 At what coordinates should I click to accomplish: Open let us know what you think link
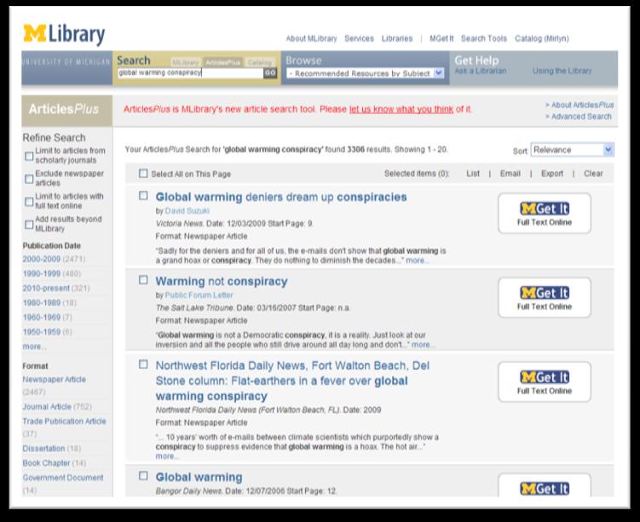(401, 109)
